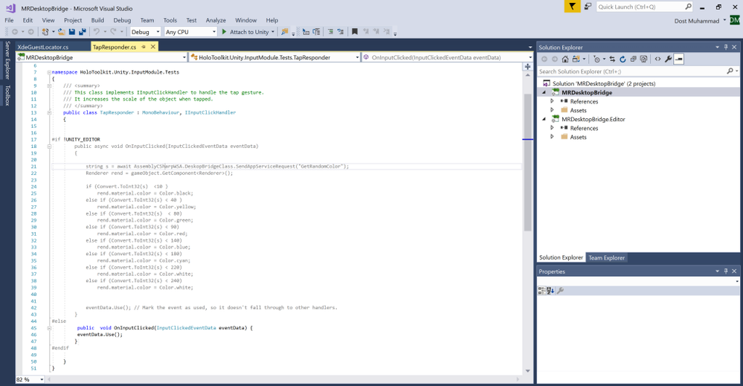Switch to Team Explorer tab
743x386 pixels.
[607, 258]
